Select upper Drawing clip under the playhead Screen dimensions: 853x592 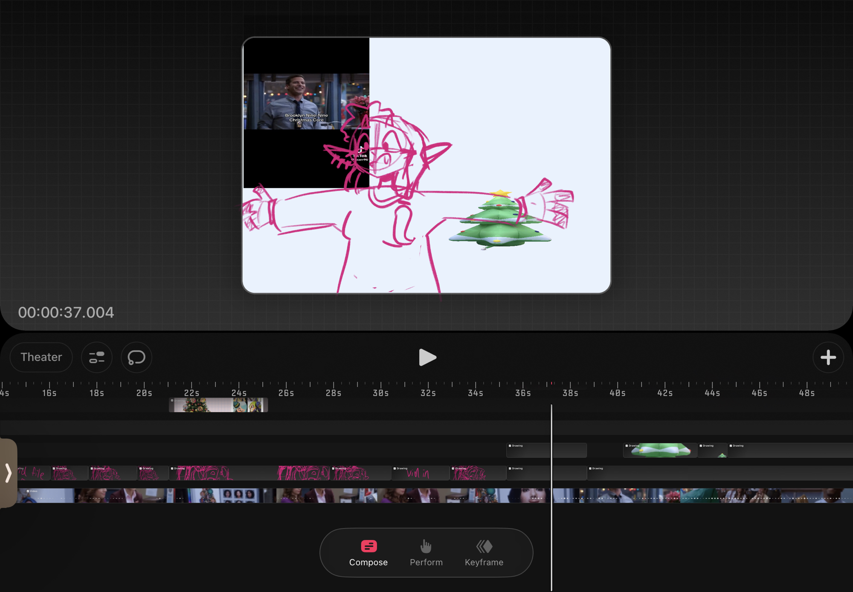coord(529,450)
